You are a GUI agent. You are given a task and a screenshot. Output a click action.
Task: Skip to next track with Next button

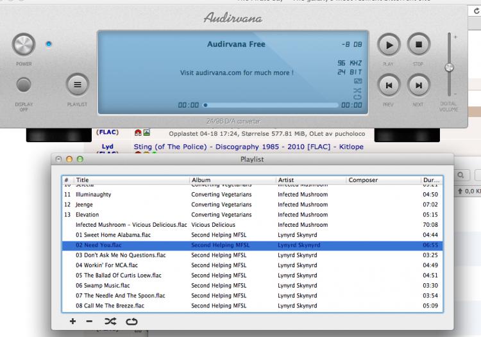pyautogui.click(x=418, y=85)
